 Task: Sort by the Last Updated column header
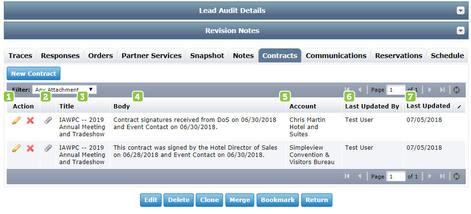tap(434, 106)
